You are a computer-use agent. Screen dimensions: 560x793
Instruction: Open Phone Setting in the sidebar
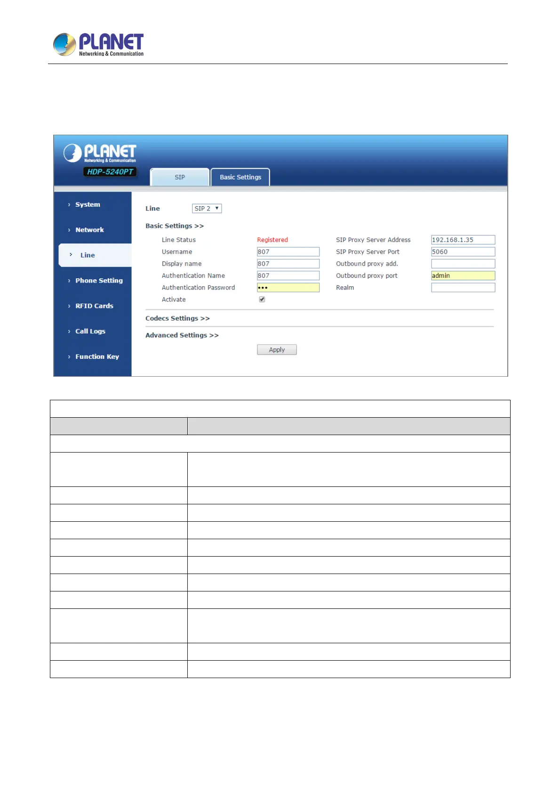point(99,281)
